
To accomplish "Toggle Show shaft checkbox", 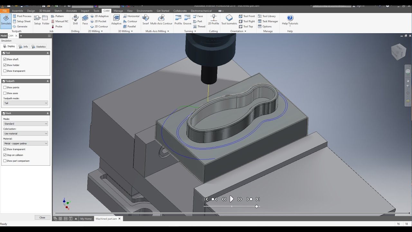I will tap(5, 59).
